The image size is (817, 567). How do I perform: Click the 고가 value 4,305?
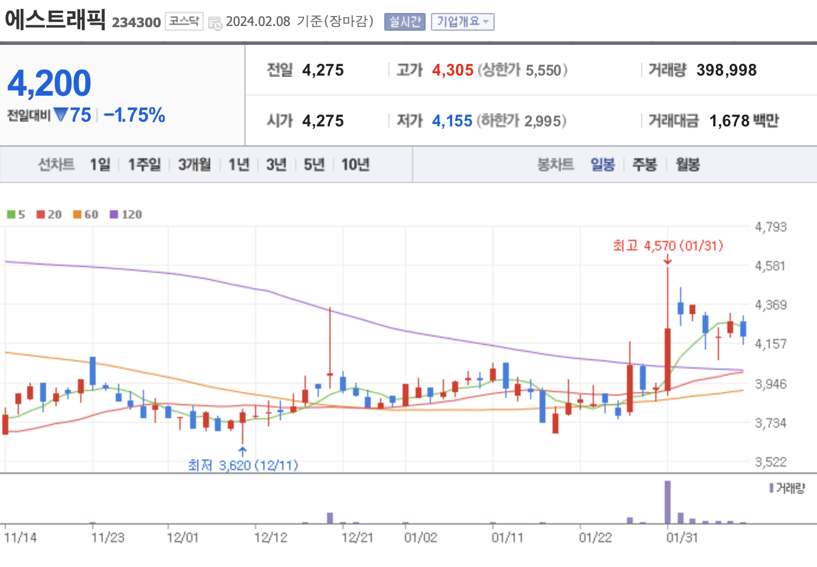coord(453,70)
